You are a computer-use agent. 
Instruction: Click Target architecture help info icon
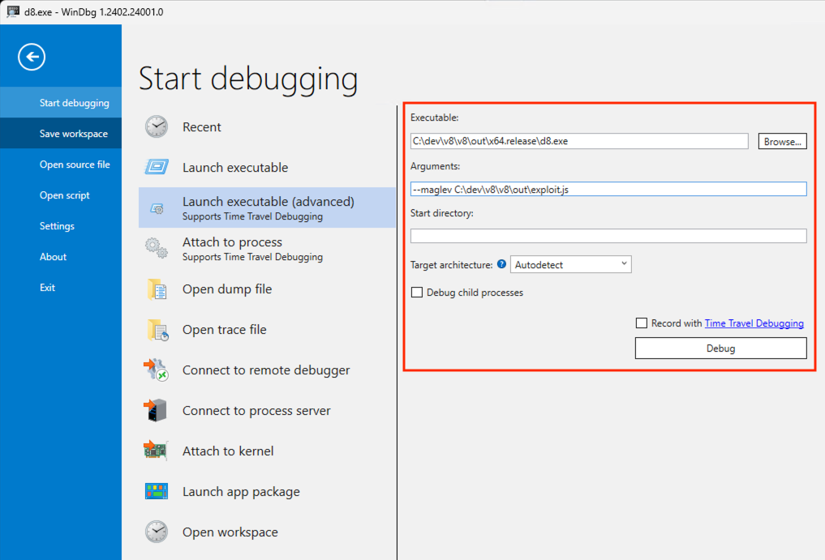501,264
